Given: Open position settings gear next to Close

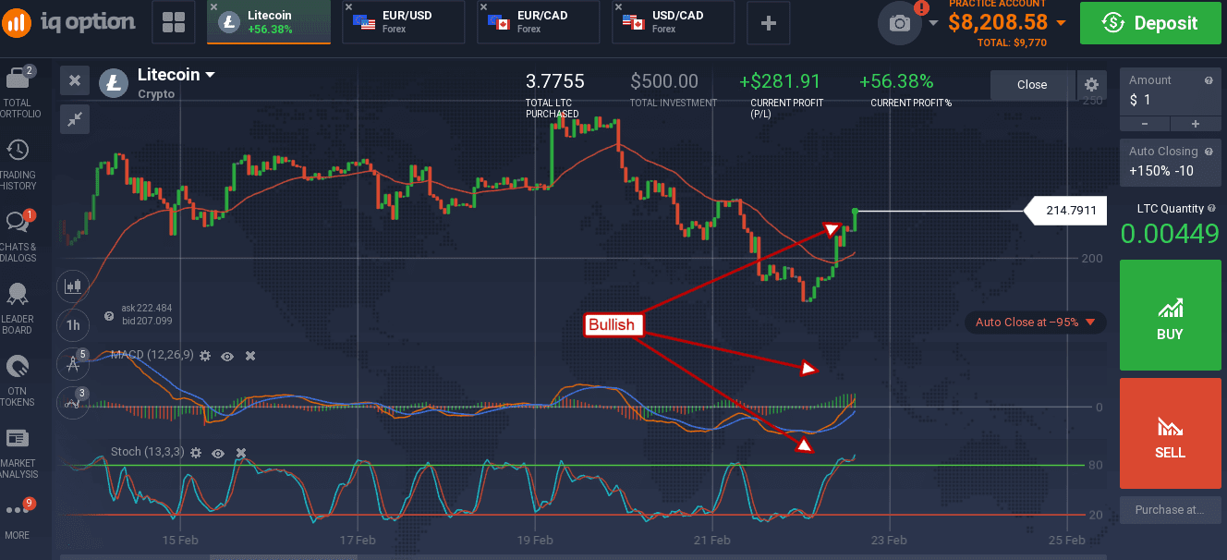Looking at the screenshot, I should pyautogui.click(x=1091, y=84).
